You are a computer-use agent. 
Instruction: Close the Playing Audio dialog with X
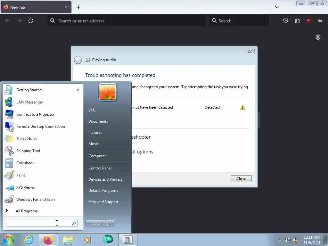(x=250, y=52)
